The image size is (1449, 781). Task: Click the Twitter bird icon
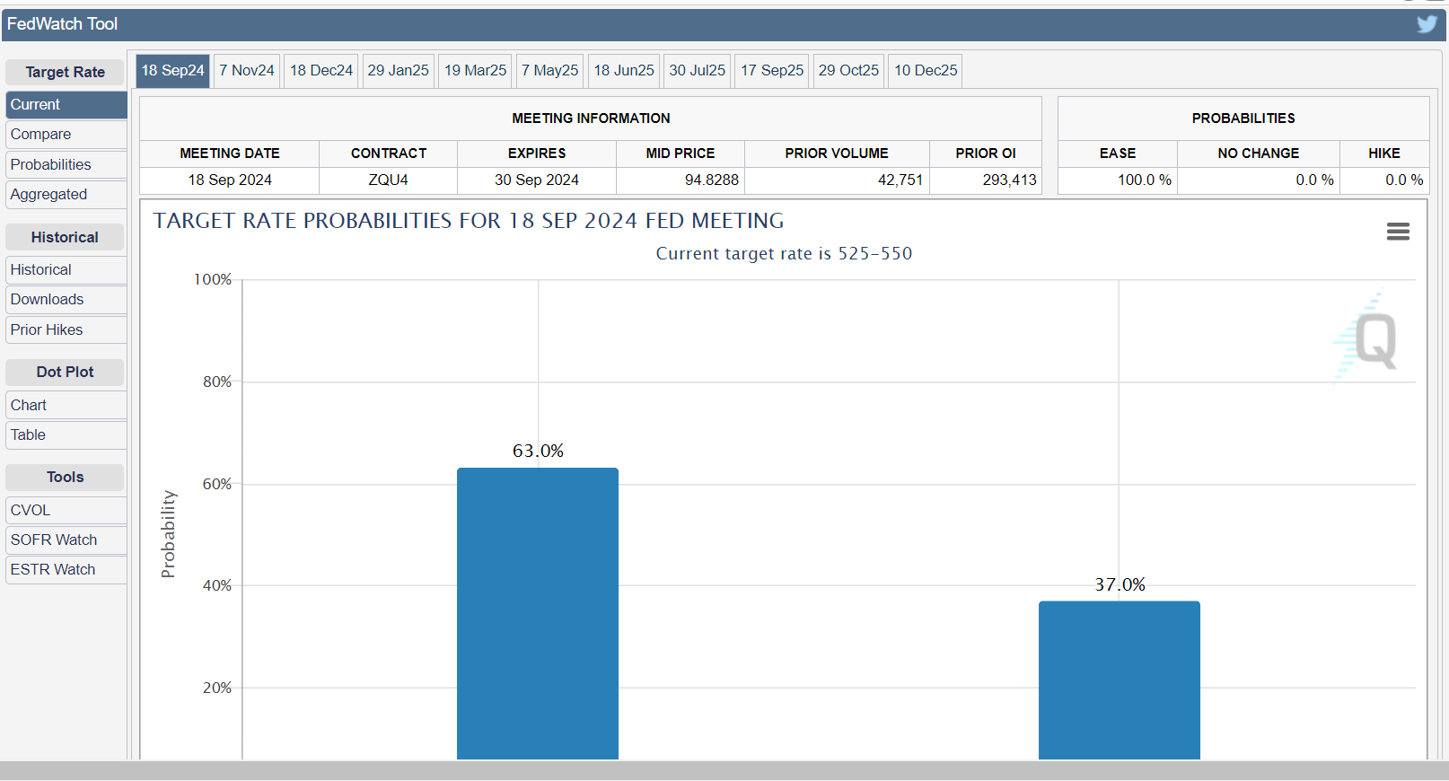(x=1427, y=24)
